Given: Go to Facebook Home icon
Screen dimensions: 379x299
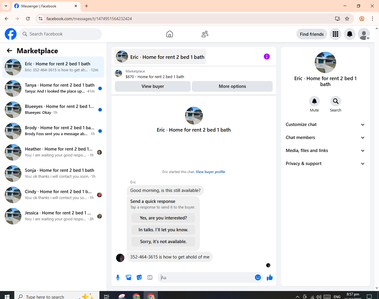Looking at the screenshot, I should [170, 34].
